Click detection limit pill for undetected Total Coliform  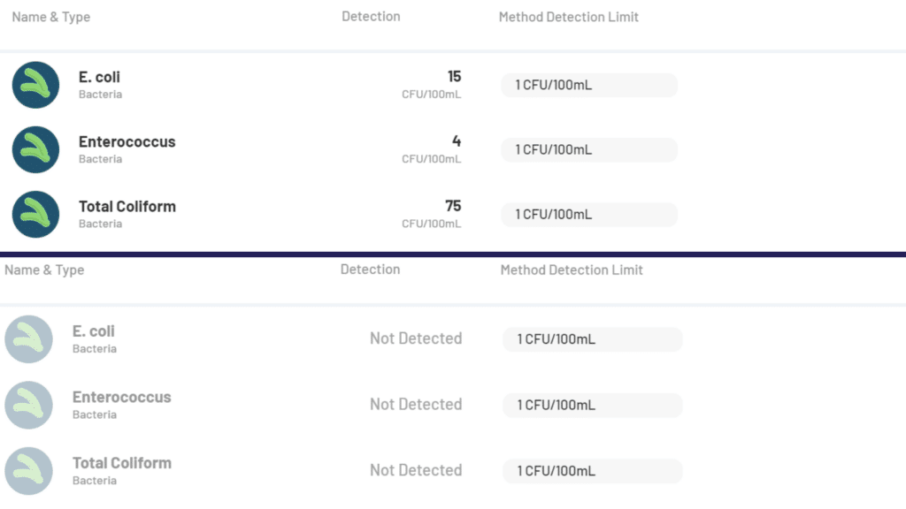coord(592,470)
